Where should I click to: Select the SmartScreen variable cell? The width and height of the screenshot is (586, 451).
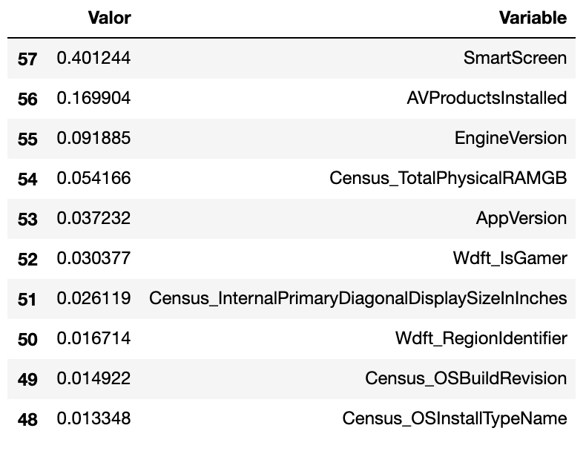point(515,58)
